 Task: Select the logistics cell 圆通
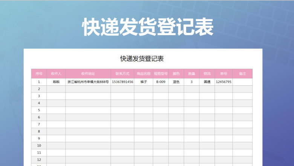207,82
